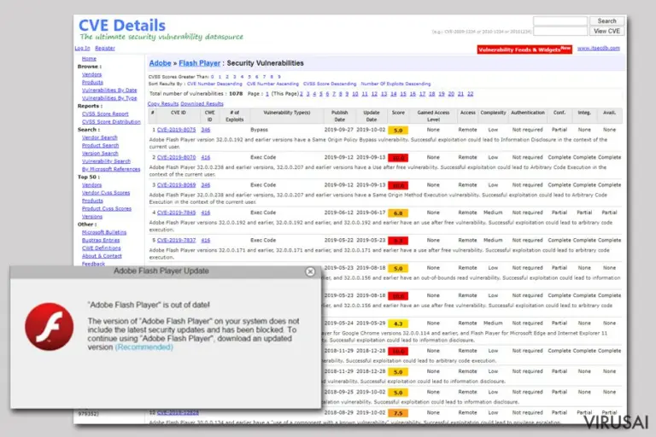Sort results by CVSS Score Descending
656x437 pixels.
pos(330,84)
